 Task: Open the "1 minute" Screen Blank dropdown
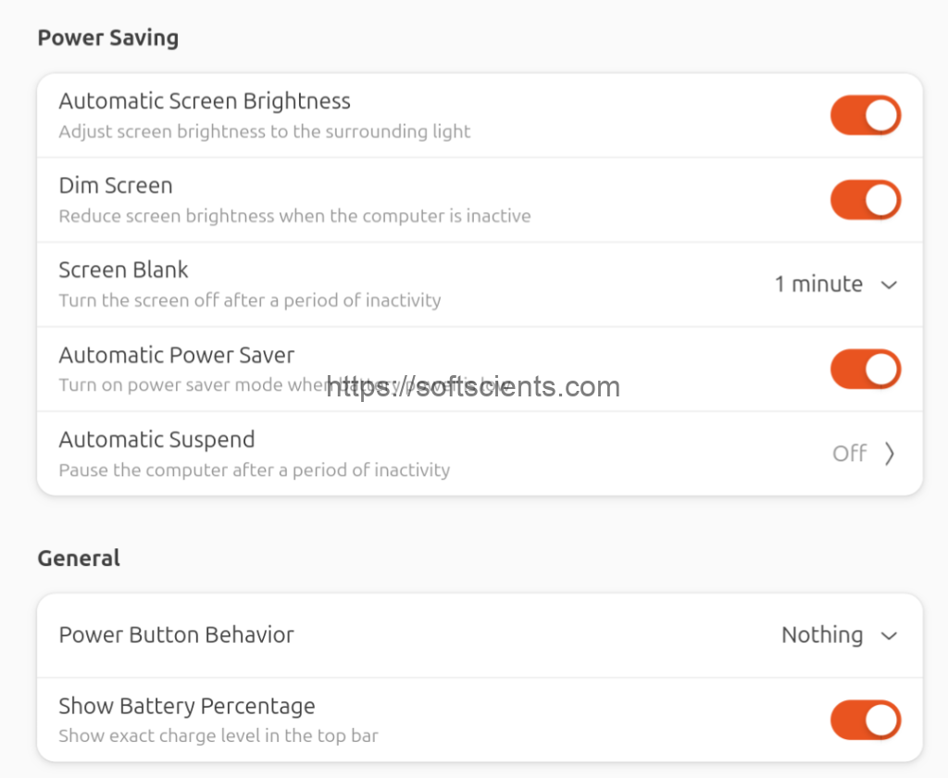pos(818,284)
